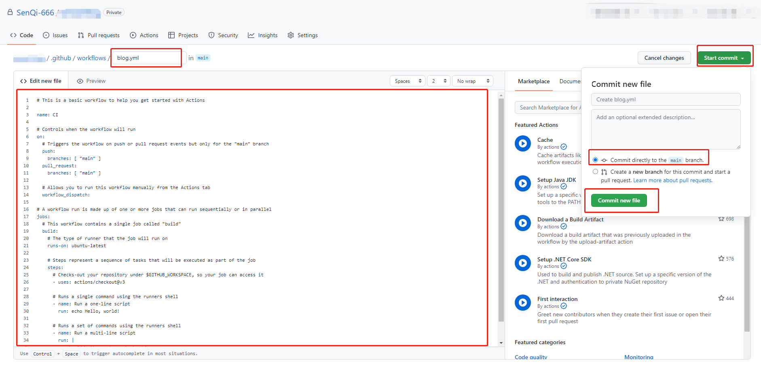Image resolution: width=761 pixels, height=366 pixels.
Task: Click verified badge under Setup .NET Core SDK
Action: [564, 266]
